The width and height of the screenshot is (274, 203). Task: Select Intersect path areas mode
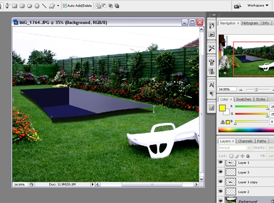pos(110,6)
